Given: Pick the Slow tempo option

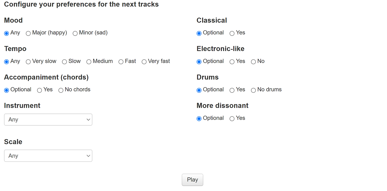Looking at the screenshot, I should 64,62.
